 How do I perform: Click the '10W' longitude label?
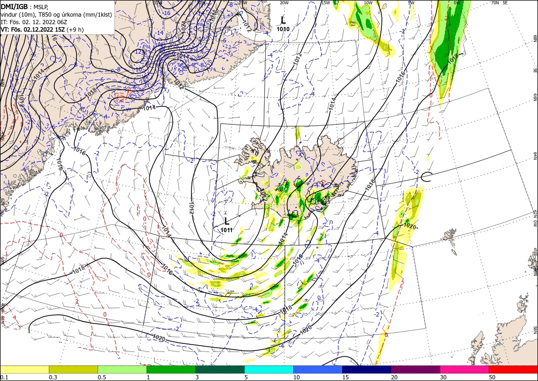coord(368,3)
